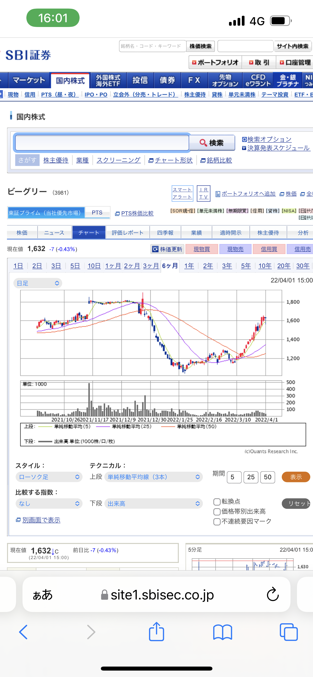
Task: Toggle the 不連続要因マーク checkbox
Action: (217, 522)
